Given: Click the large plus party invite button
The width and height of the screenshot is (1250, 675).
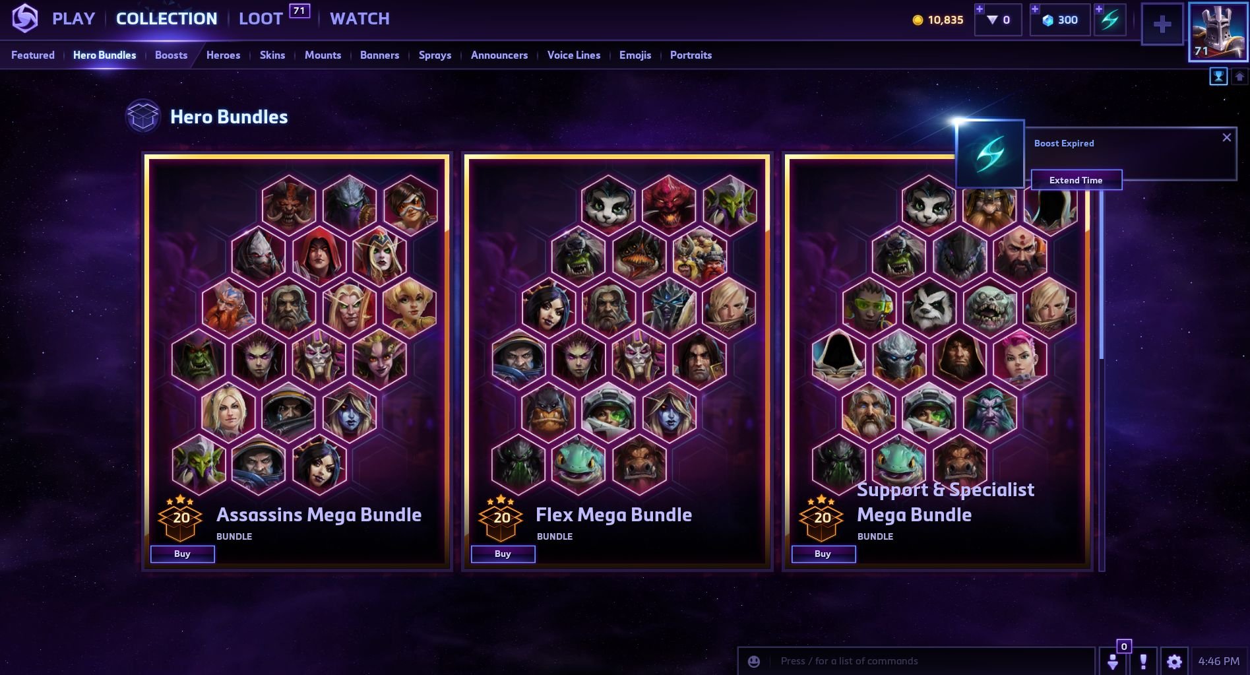Looking at the screenshot, I should pyautogui.click(x=1162, y=25).
